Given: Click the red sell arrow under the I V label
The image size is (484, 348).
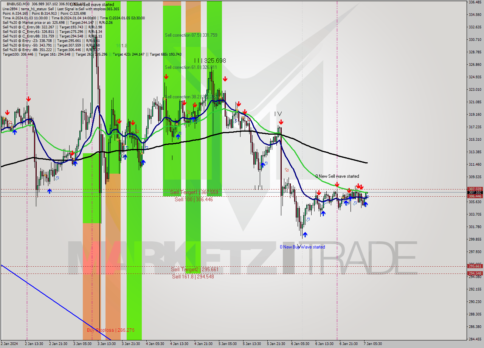Looking at the screenshot, I should coord(281,122).
